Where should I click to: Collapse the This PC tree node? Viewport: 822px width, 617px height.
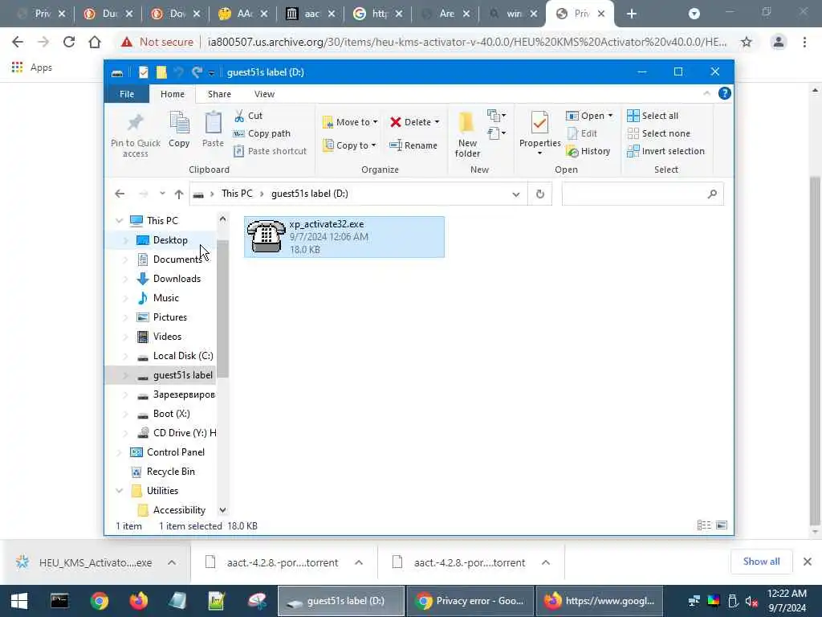pyautogui.click(x=119, y=221)
